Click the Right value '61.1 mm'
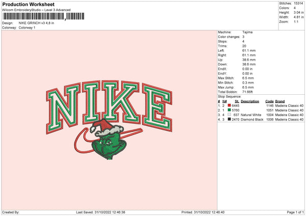 click(x=249, y=55)
